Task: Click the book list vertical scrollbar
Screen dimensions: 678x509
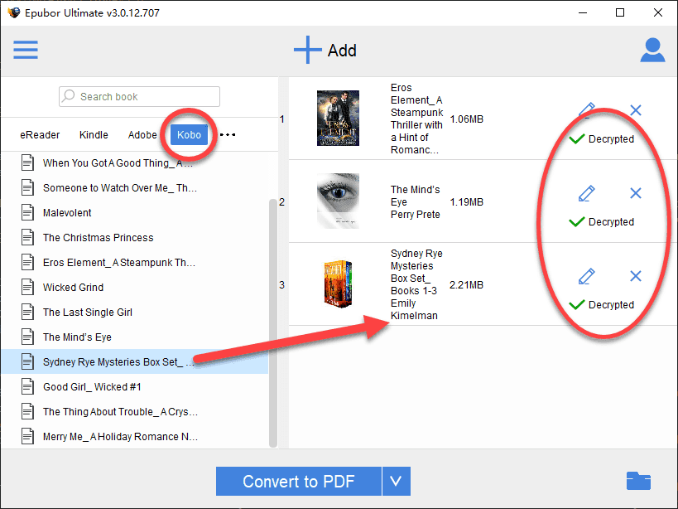Action: click(273, 322)
